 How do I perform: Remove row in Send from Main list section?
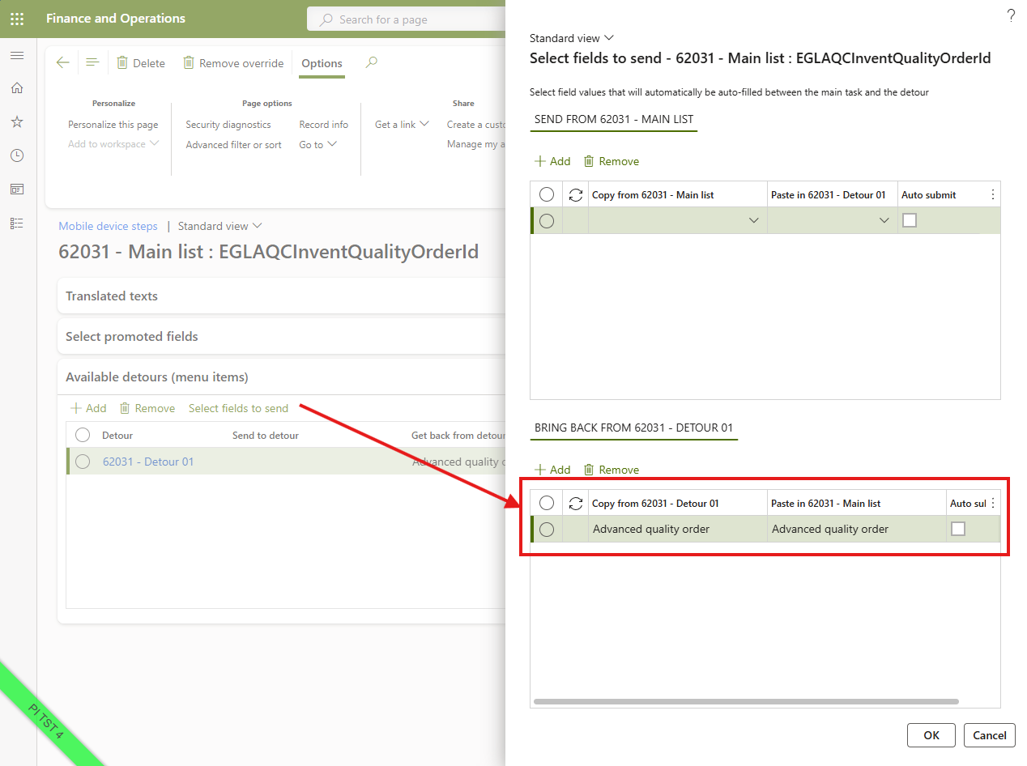[611, 161]
